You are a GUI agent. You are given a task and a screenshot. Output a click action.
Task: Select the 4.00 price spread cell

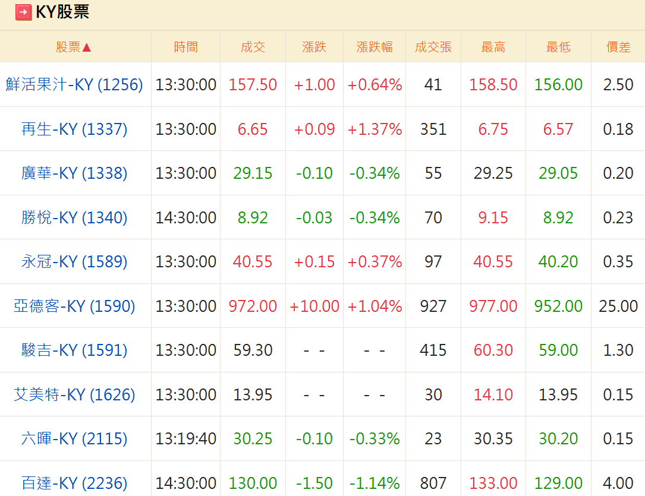point(618,484)
